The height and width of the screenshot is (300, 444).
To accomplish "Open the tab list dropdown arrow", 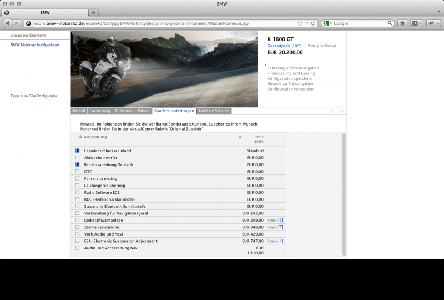I will (439, 12).
